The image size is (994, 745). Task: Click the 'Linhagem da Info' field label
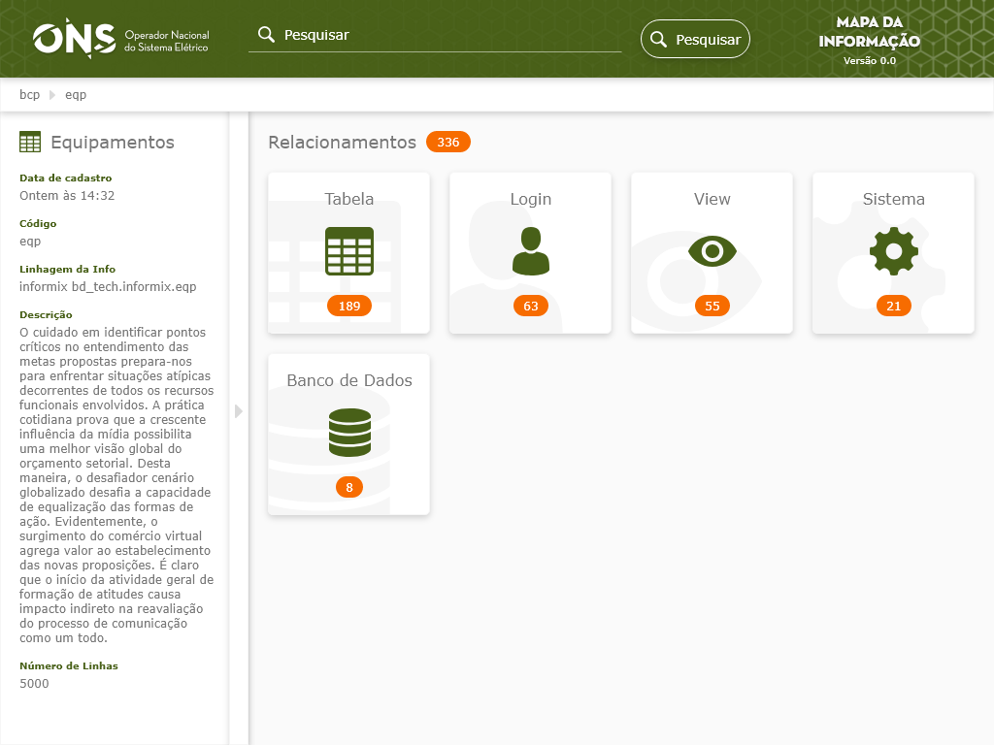(x=67, y=270)
